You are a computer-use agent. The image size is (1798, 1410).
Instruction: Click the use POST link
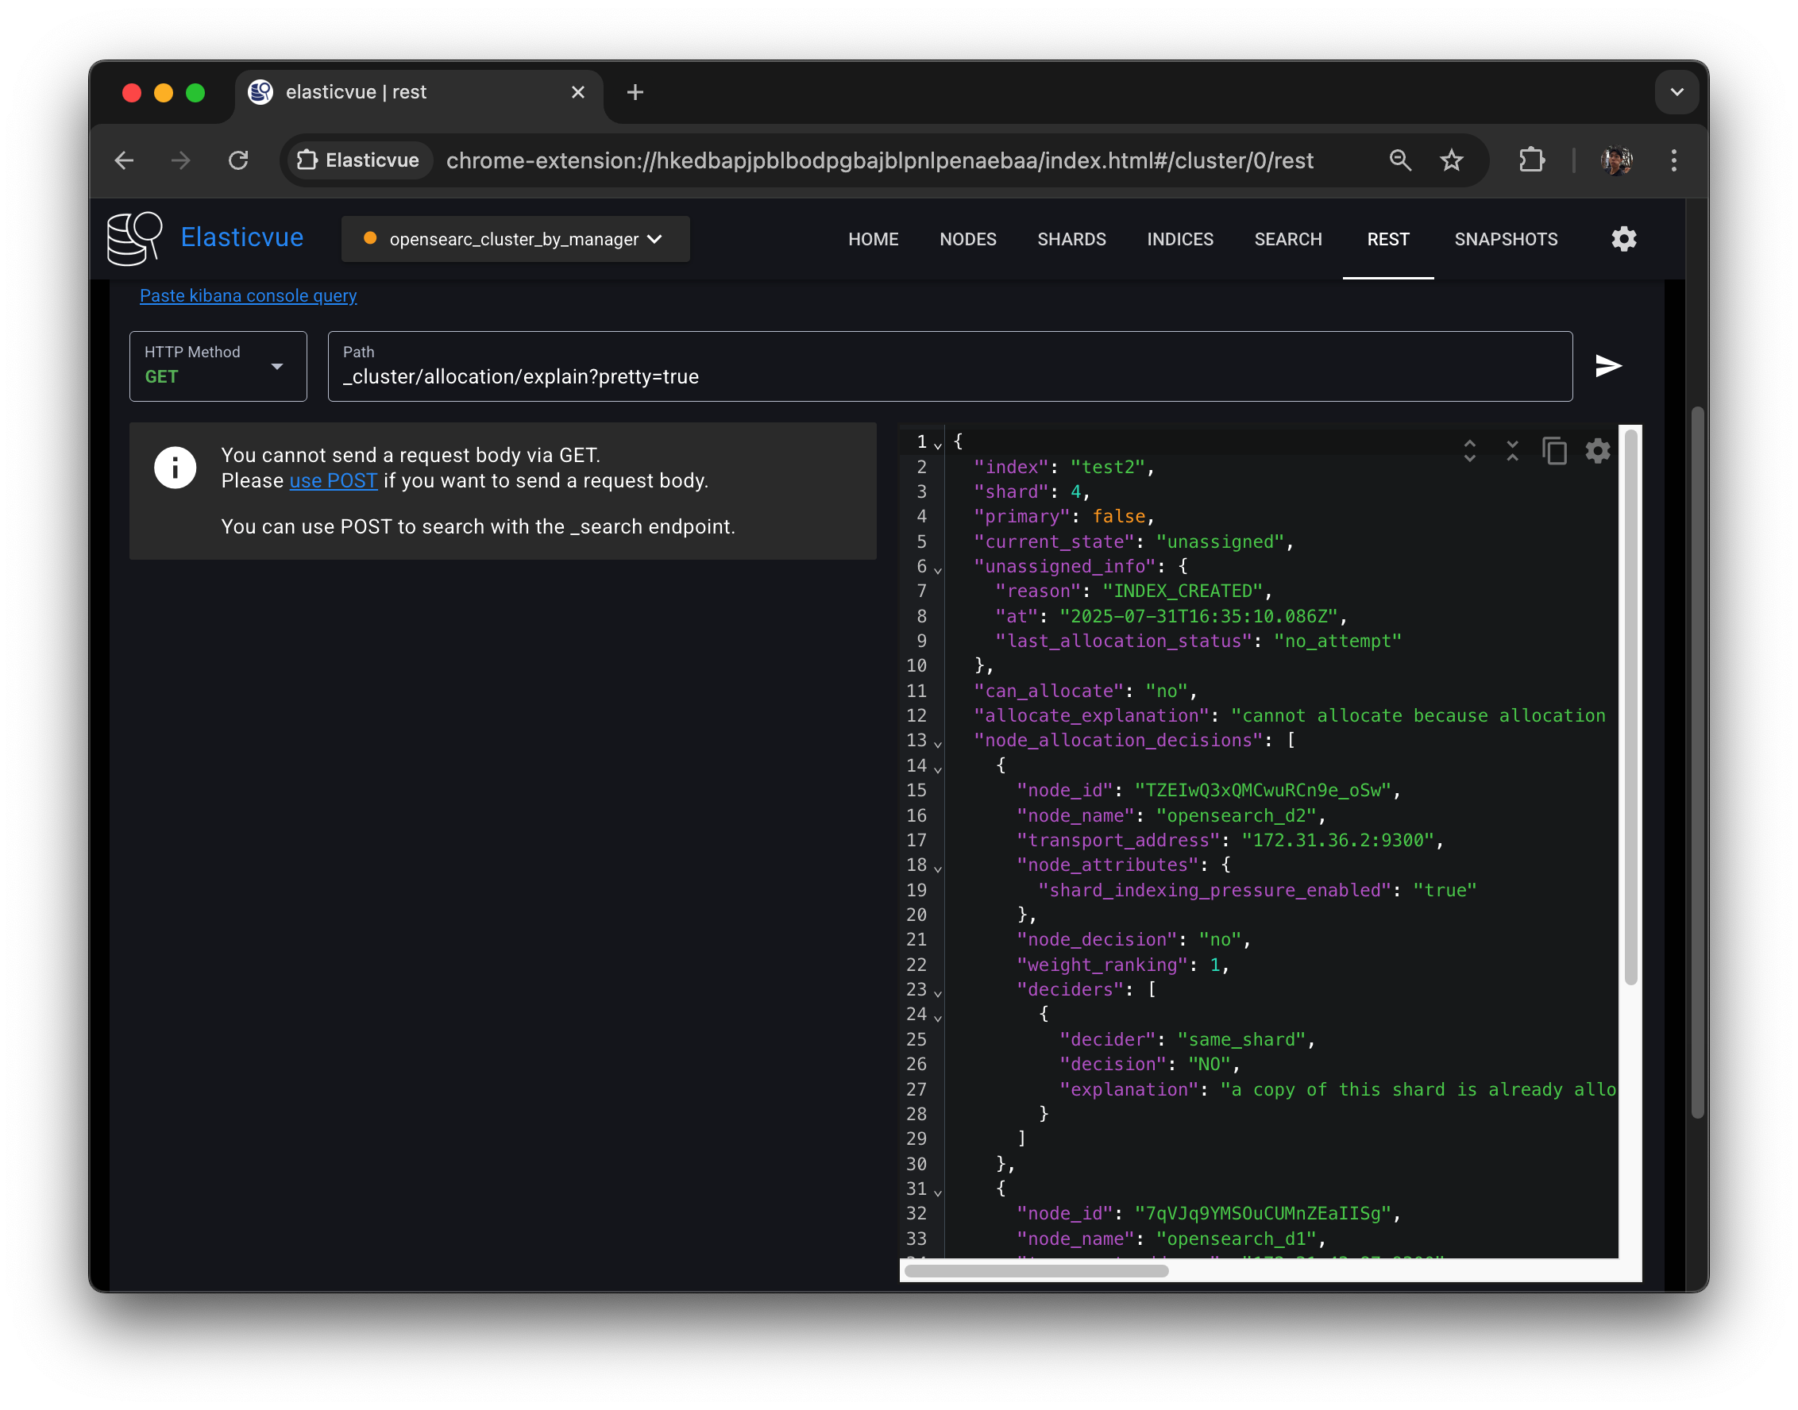pyautogui.click(x=333, y=480)
